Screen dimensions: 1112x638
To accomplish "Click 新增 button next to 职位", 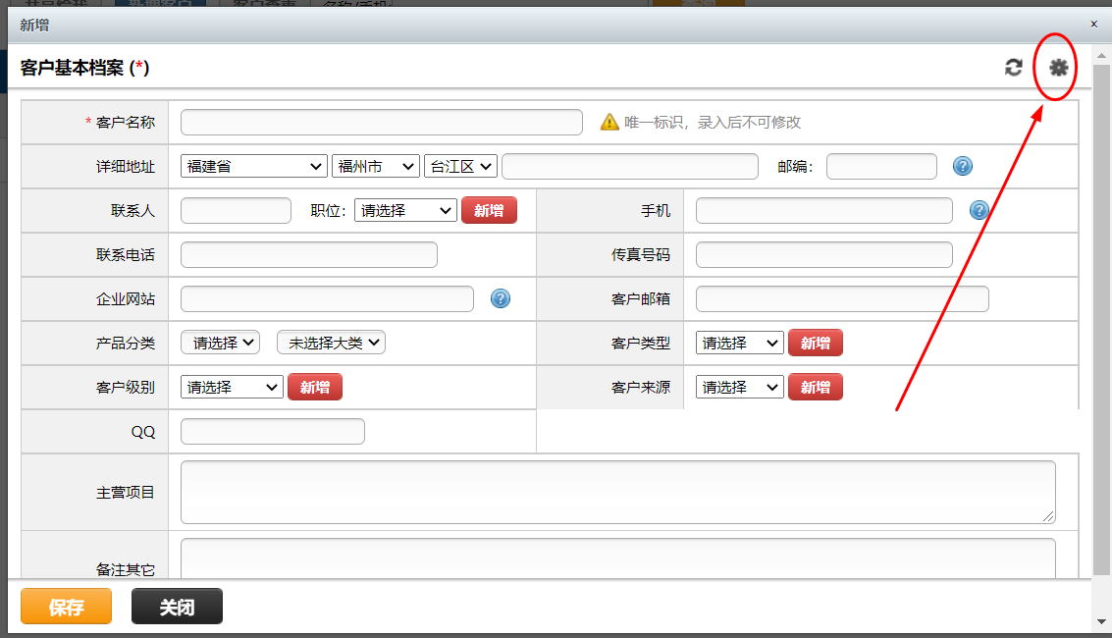I will 490,210.
